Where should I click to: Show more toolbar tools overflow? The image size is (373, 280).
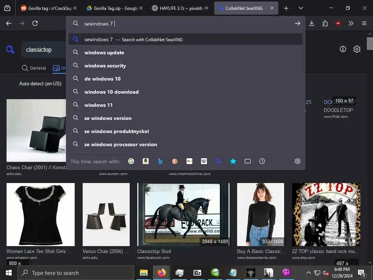point(351,23)
